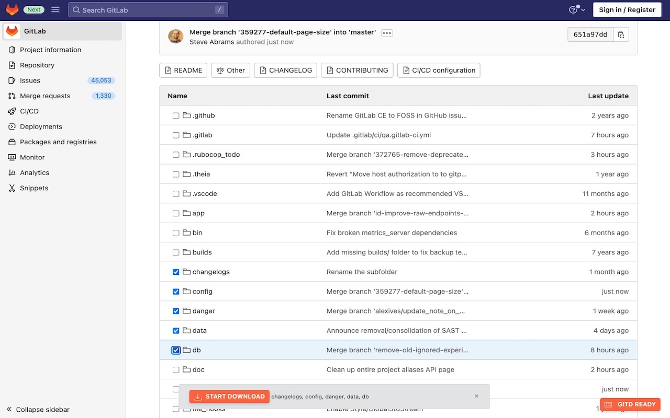
Task: Collapse sidebar using the bottom toggle
Action: pyautogui.click(x=38, y=410)
